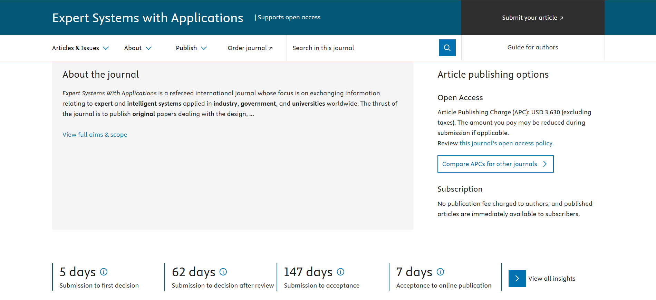656x300 pixels.
Task: Open info icon next to 147 days
Action: [340, 272]
